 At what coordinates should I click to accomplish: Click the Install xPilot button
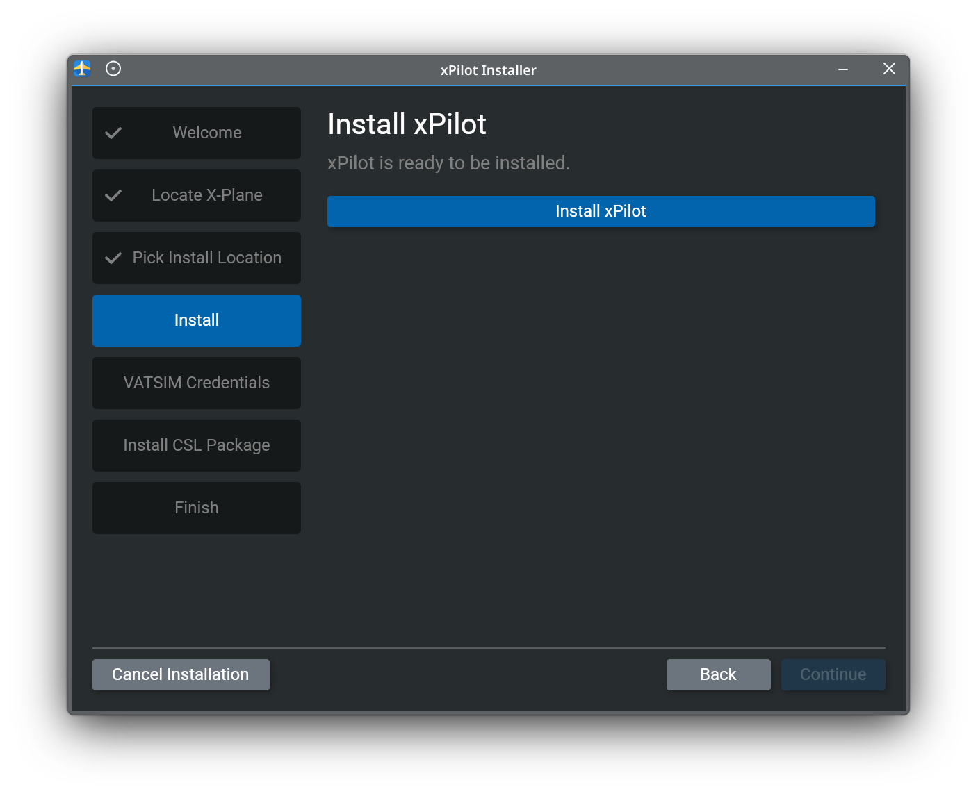pos(601,211)
